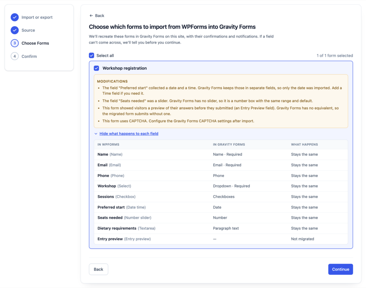Click the 'Not migrated' status cell

click(302, 239)
